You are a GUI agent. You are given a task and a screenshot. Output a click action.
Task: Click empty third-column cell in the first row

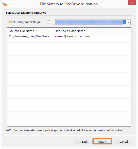coord(115,36)
